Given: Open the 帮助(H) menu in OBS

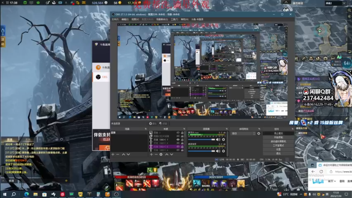Looking at the screenshot, I should click(184, 19).
